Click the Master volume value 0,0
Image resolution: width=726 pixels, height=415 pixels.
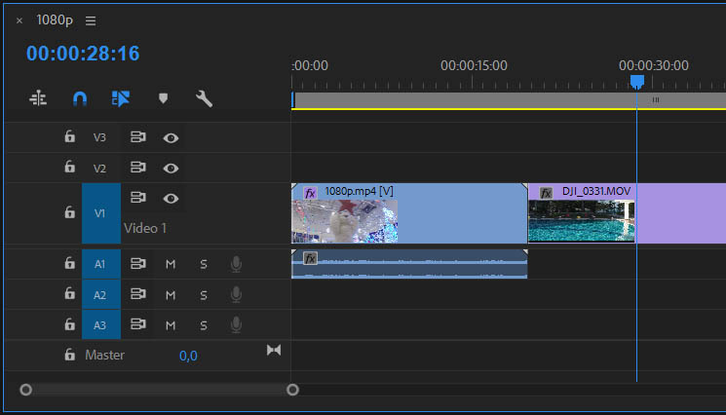pos(188,356)
